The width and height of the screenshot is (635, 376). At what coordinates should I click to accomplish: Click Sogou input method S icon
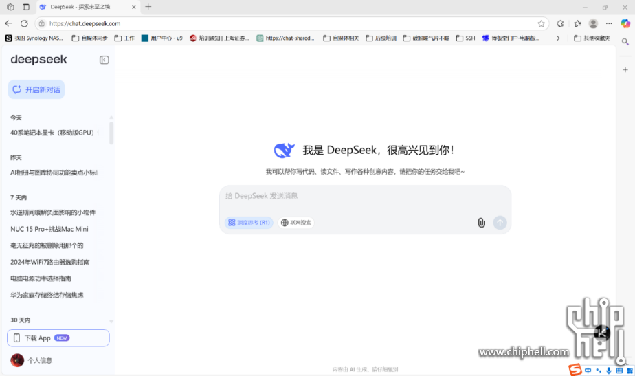point(575,370)
